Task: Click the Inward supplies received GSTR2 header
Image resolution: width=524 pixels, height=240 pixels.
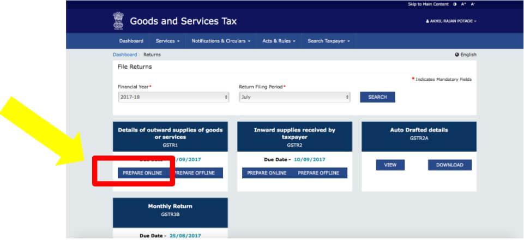Action: coord(295,137)
